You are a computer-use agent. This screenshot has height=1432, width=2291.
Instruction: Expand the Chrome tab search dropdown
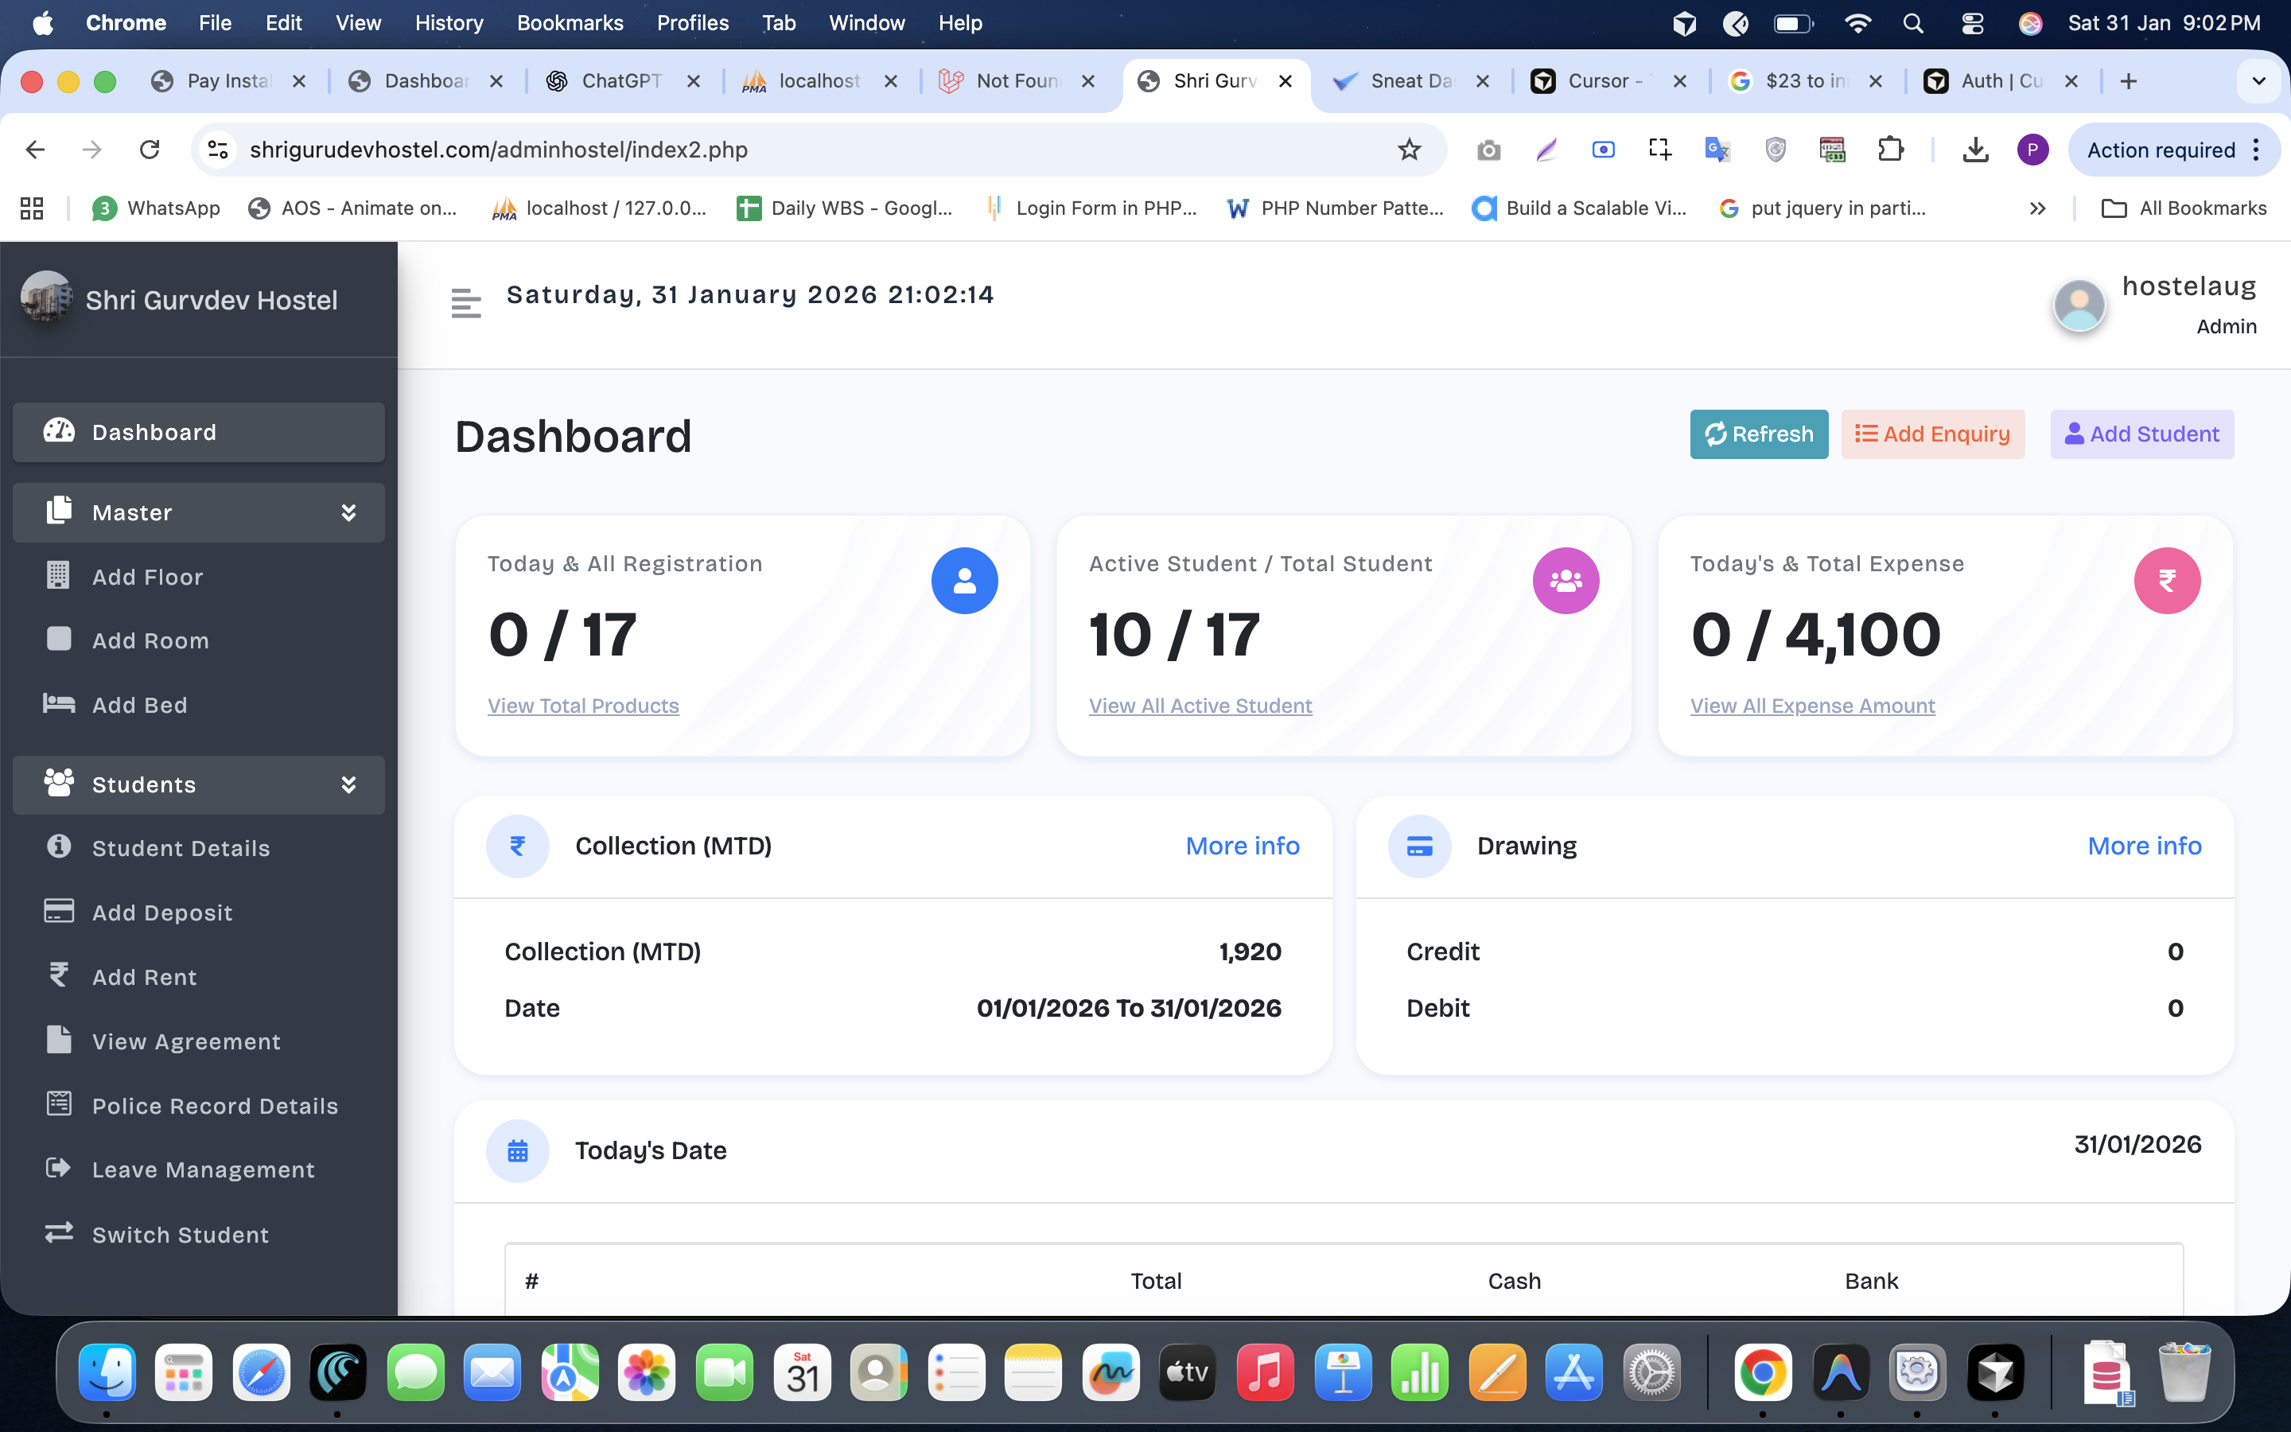2258,81
